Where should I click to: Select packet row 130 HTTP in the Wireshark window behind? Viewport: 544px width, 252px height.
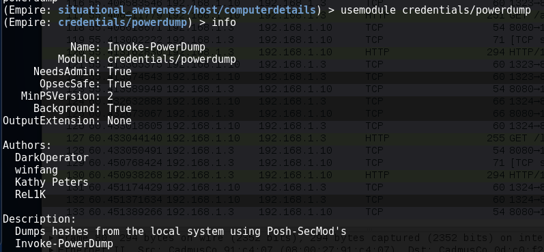tap(293, 175)
